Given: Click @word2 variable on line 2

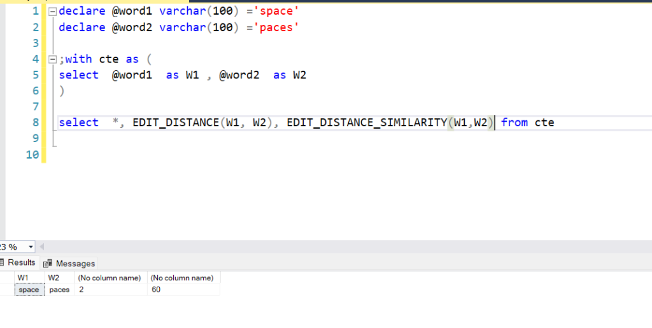Looking at the screenshot, I should pyautogui.click(x=132, y=27).
